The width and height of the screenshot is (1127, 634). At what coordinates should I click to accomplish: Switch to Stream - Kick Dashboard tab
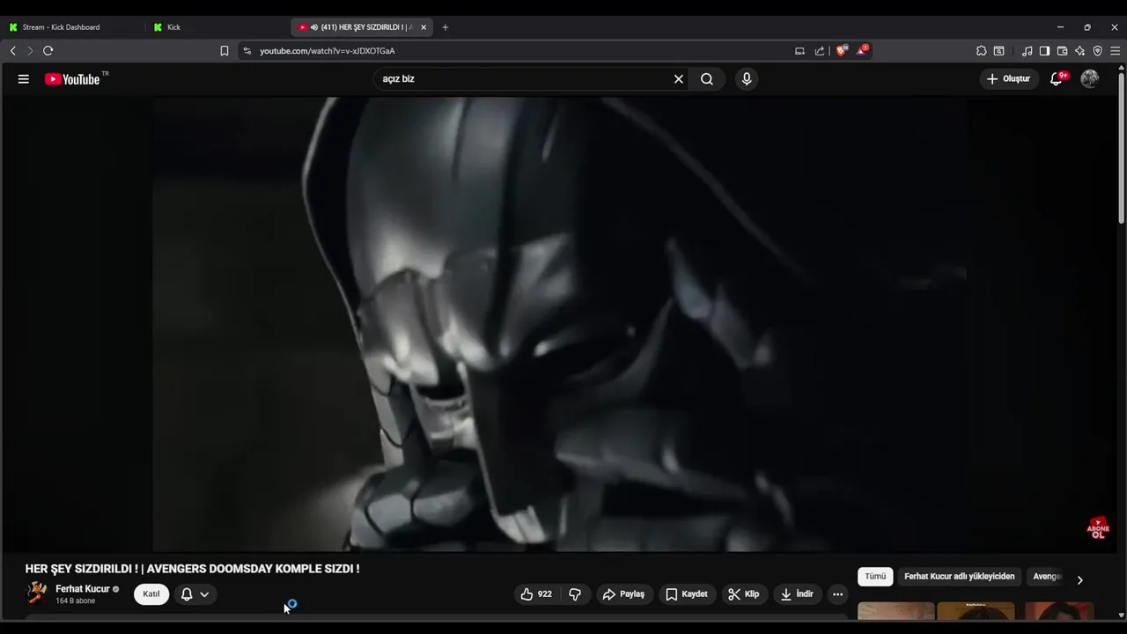[74, 27]
